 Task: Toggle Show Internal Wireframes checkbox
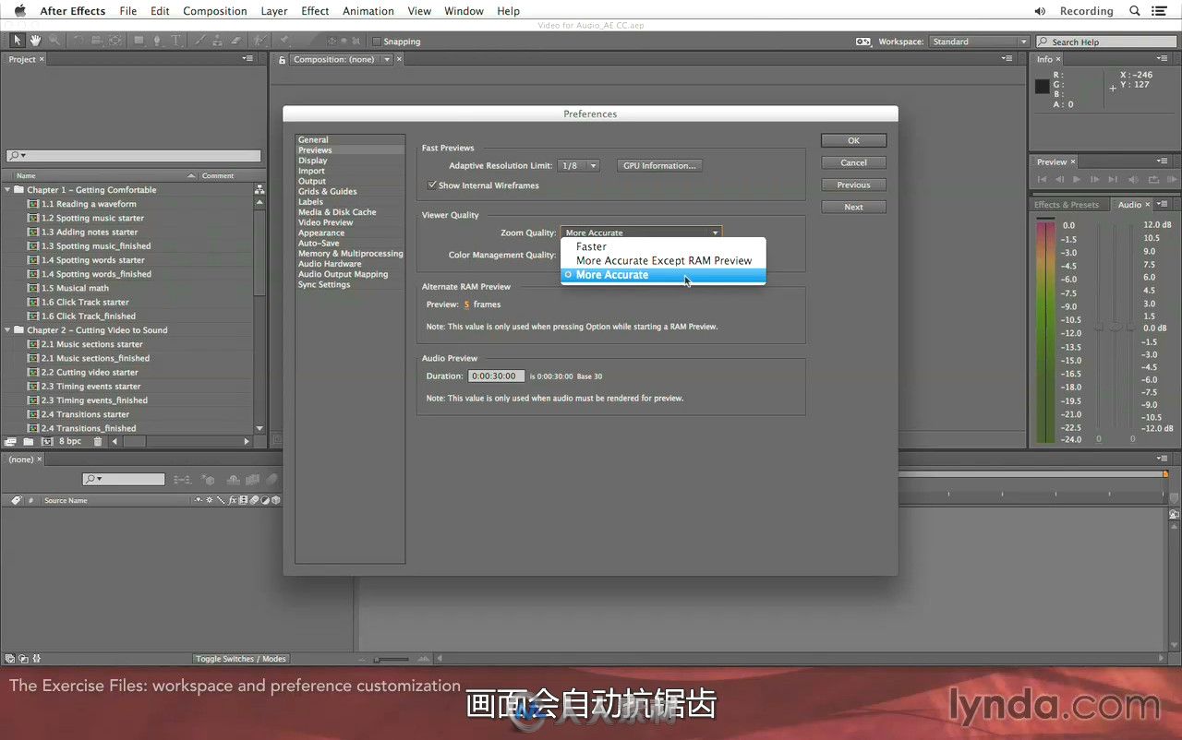pos(432,185)
